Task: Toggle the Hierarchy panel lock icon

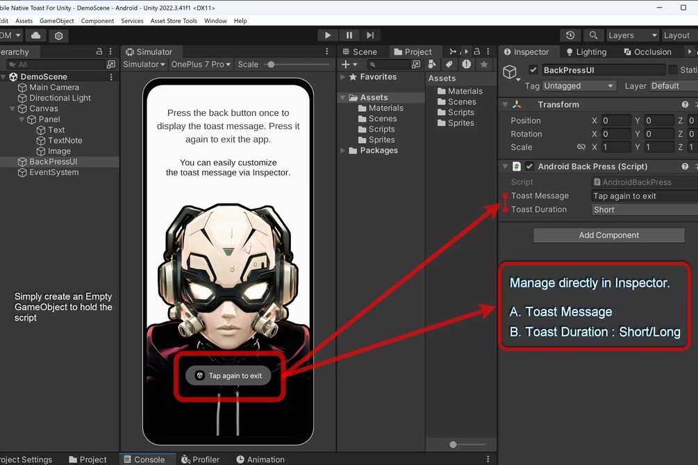Action: click(99, 51)
